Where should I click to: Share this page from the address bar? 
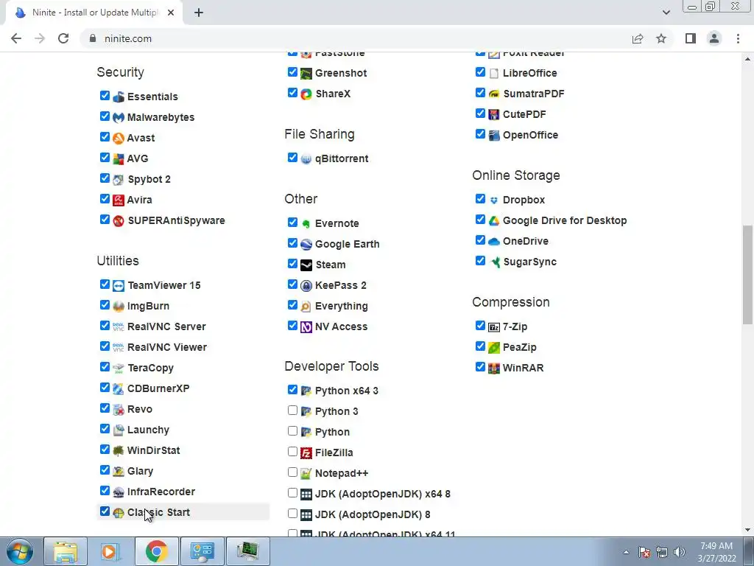638,38
